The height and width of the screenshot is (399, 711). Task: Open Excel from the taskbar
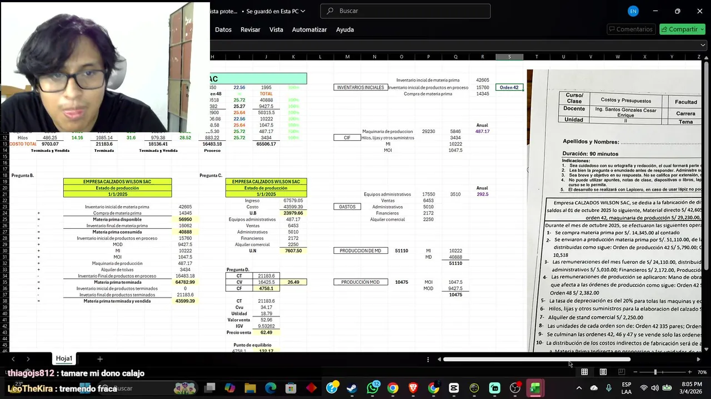click(x=535, y=388)
